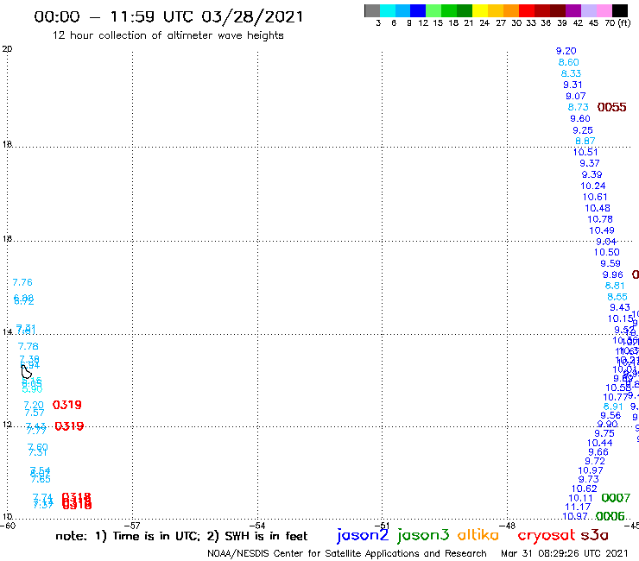Click the green jason3 time label 0006
Viewport: 639px width, 561px height.
tap(610, 516)
